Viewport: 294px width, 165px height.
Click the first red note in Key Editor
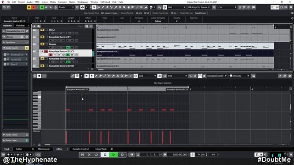68,110
